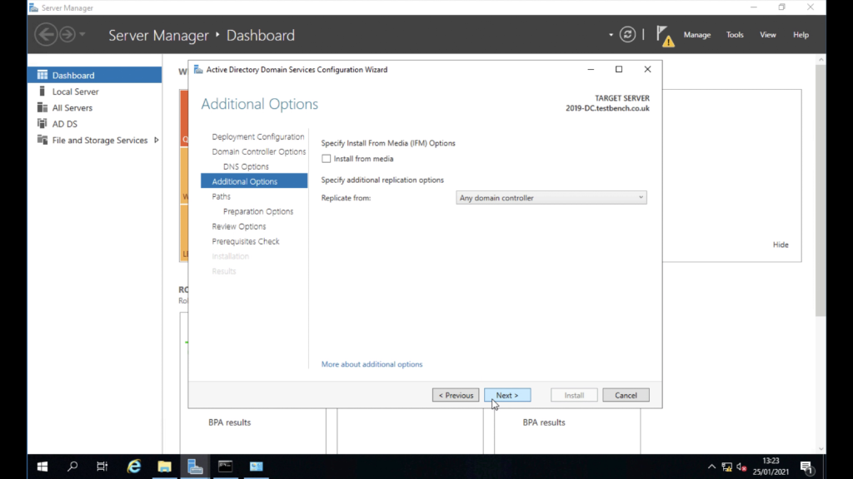Open the More about additional options link
Screen dimensions: 853x479
pos(372,364)
